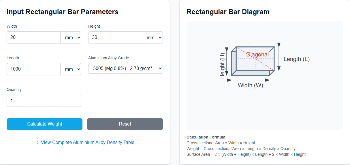
Task: Open the Length unit dropdown
Action: pyautogui.click(x=71, y=69)
